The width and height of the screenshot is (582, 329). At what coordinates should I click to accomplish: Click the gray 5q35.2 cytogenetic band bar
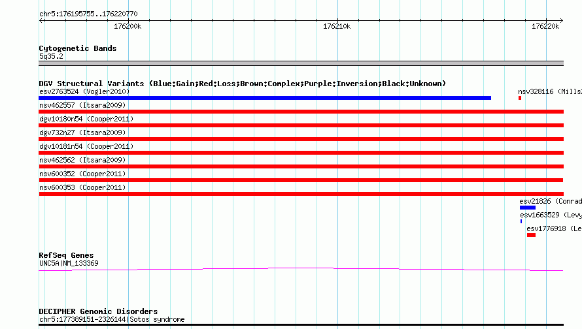click(301, 63)
